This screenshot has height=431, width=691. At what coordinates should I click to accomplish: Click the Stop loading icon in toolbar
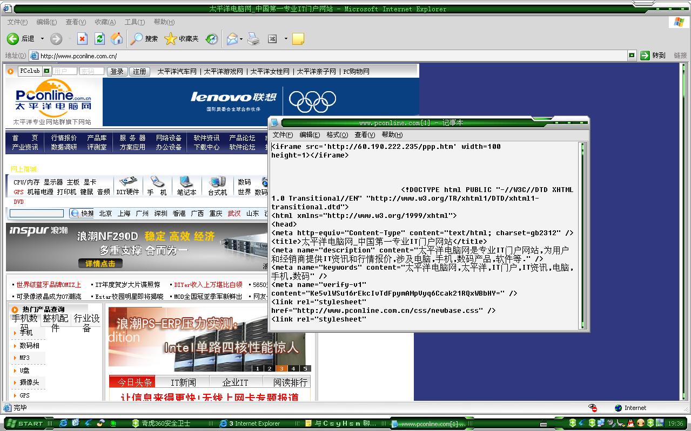click(82, 38)
